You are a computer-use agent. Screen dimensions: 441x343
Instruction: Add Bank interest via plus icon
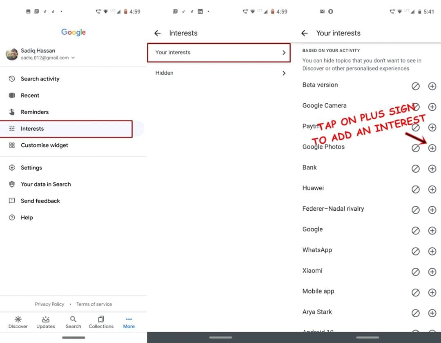point(432,169)
